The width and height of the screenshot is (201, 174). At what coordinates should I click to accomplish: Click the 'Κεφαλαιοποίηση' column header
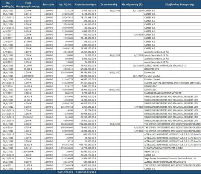point(85,5)
